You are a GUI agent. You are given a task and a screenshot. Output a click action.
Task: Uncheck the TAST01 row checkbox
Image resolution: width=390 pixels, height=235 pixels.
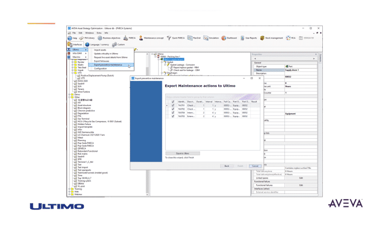tap(173, 105)
